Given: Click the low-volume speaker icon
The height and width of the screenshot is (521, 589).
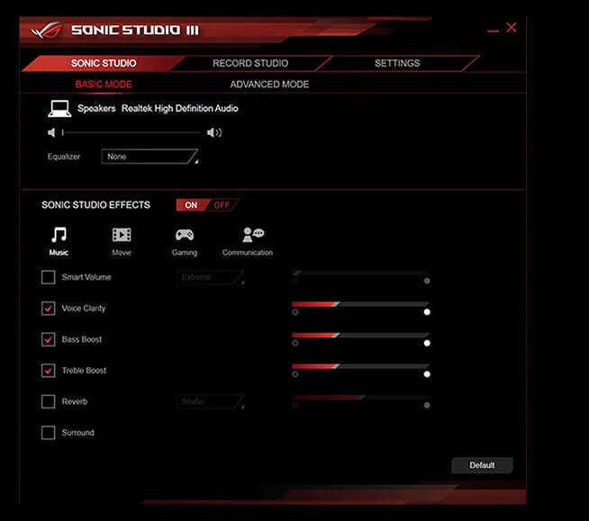Looking at the screenshot, I should [x=51, y=132].
